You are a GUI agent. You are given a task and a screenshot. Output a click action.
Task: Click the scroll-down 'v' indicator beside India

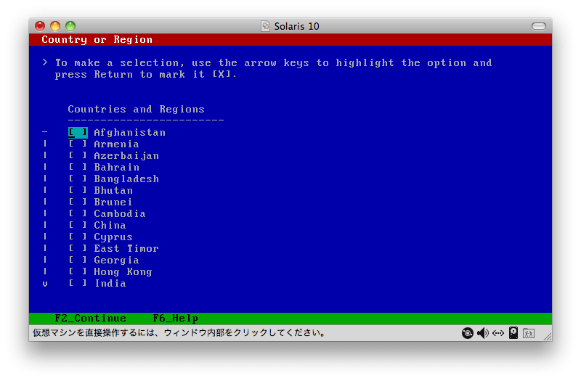point(45,284)
